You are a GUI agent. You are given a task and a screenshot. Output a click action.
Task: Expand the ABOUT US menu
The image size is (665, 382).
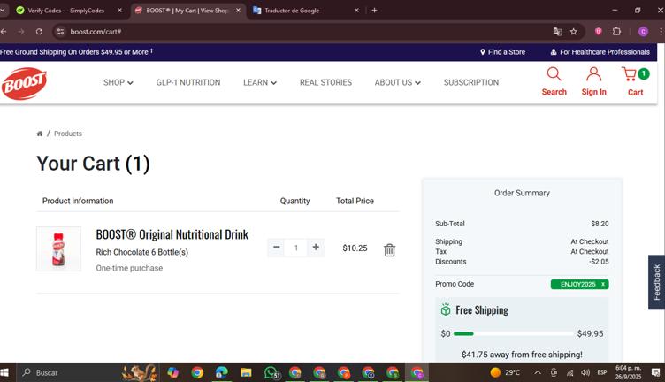pos(397,82)
